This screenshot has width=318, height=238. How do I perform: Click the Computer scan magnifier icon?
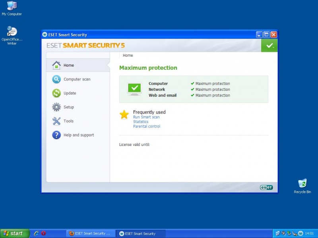click(x=56, y=79)
